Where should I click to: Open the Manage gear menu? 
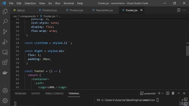pos(5,101)
